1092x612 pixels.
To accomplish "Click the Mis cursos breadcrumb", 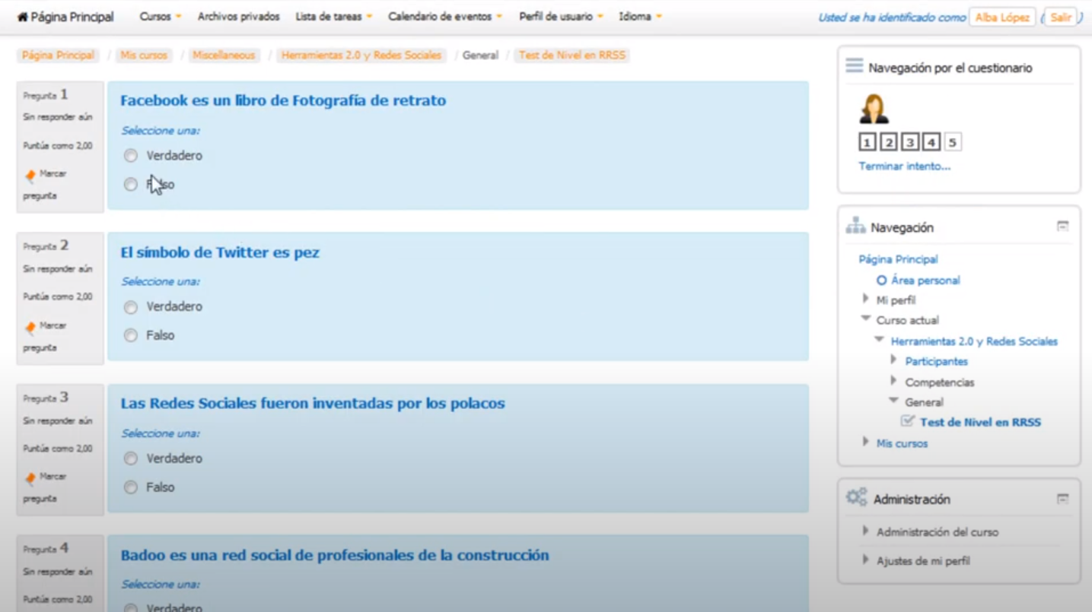I will tap(144, 55).
